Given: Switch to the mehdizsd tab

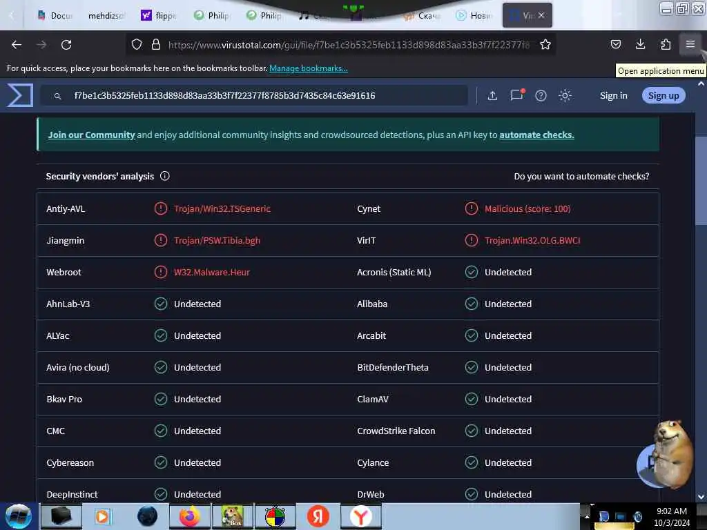Looking at the screenshot, I should pos(106,16).
